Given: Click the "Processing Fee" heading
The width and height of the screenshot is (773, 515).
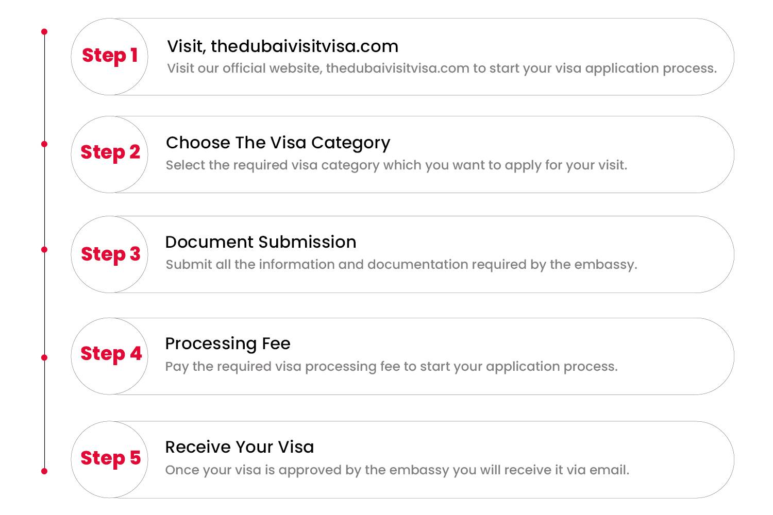Looking at the screenshot, I should tap(228, 344).
